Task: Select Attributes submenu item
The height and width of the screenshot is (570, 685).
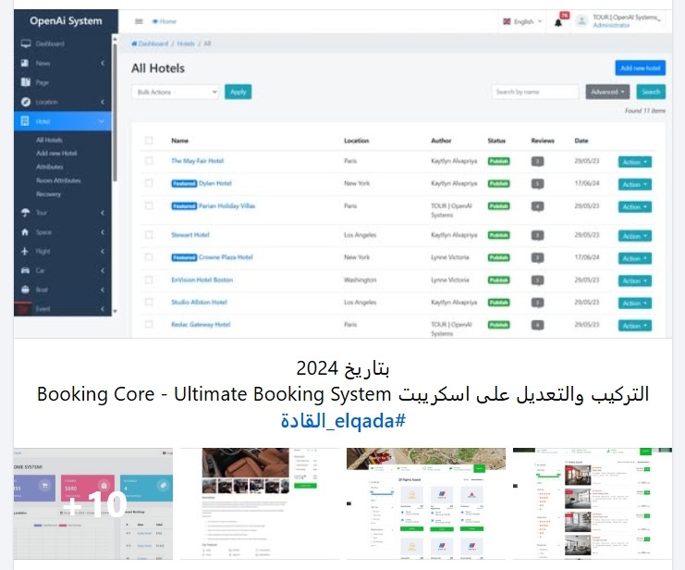Action: click(50, 167)
